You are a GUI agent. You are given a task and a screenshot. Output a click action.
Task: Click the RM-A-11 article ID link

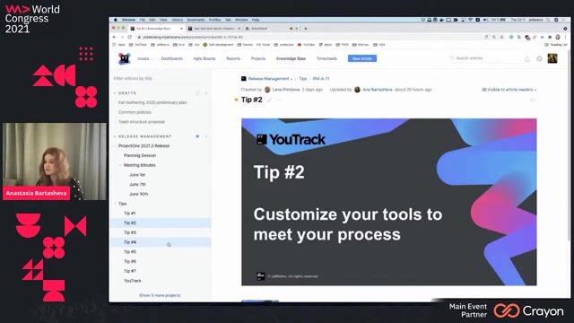click(321, 79)
